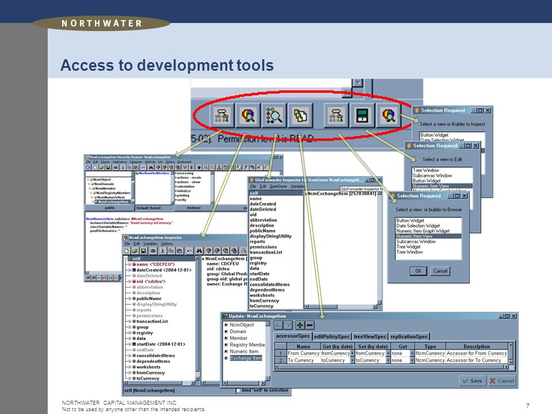This screenshot has width=552, height=414.
Task: Click the instance tab in Hierarchy Browser
Action: (x=194, y=208)
